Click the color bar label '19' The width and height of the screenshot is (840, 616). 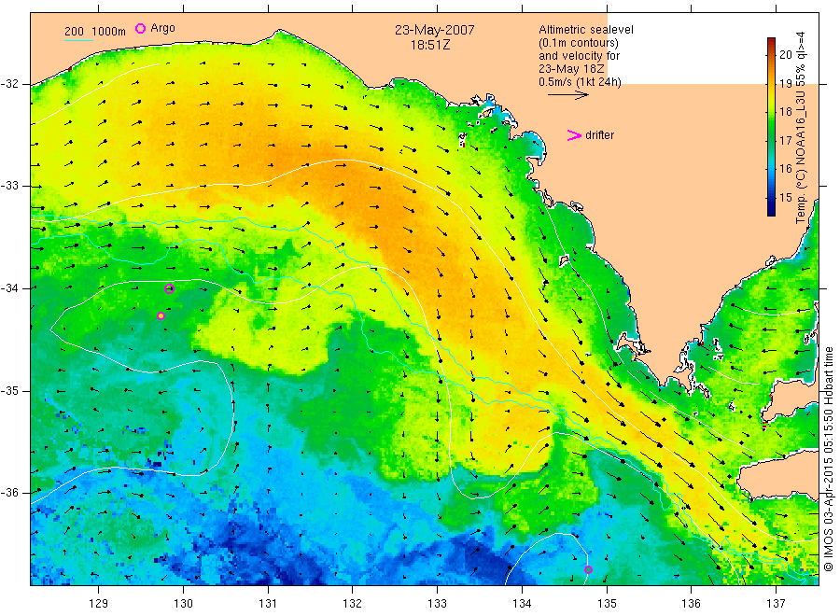785,84
